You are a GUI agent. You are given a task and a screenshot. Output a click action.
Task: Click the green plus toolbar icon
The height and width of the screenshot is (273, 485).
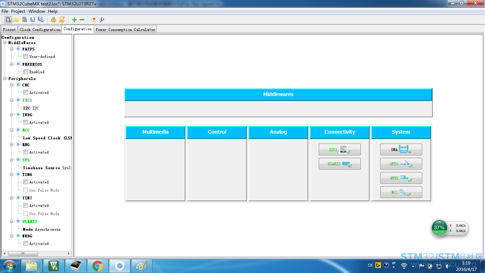pos(74,20)
